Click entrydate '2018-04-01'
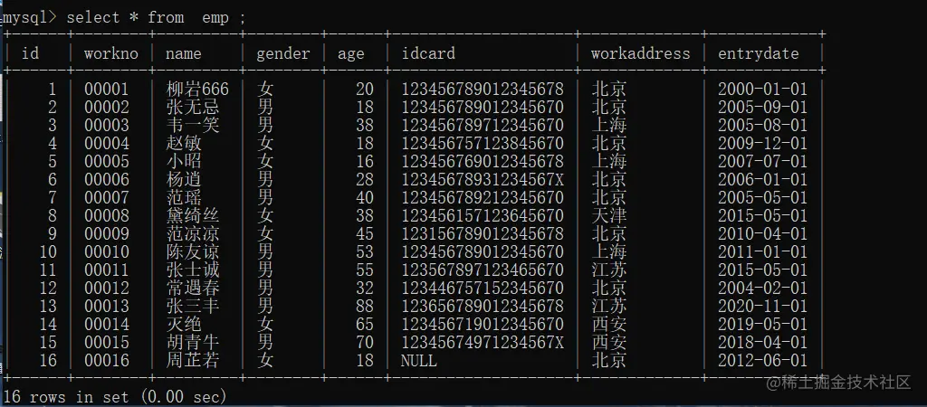Screen dimensions: 927x407 tap(762, 342)
